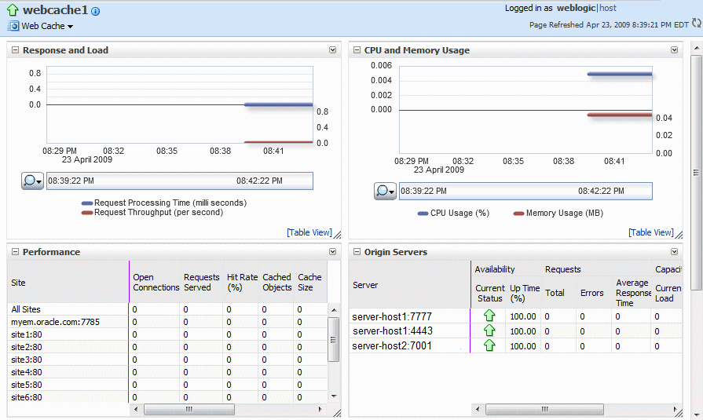703x420 pixels.
Task: Click the Web Cache menu icon
Action: 13,26
